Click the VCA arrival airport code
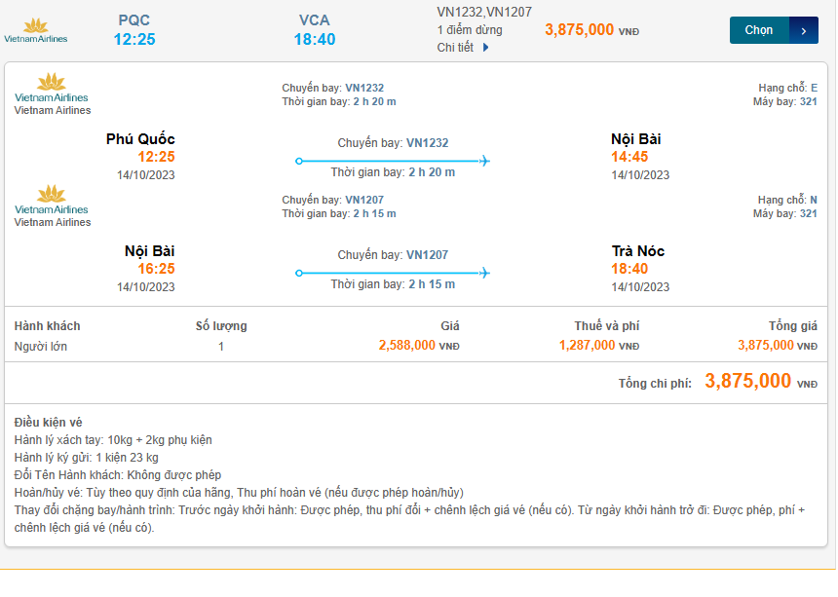Viewport: 838px width, 597px height. pos(315,20)
